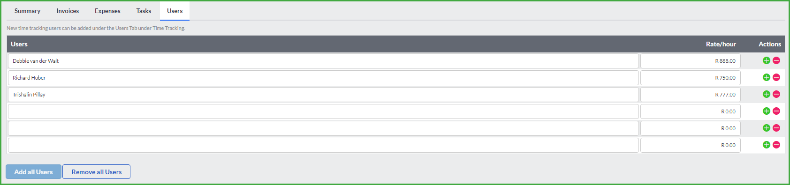This screenshot has height=185, width=790.
Task: Click the Add all Users button
Action: (x=33, y=172)
